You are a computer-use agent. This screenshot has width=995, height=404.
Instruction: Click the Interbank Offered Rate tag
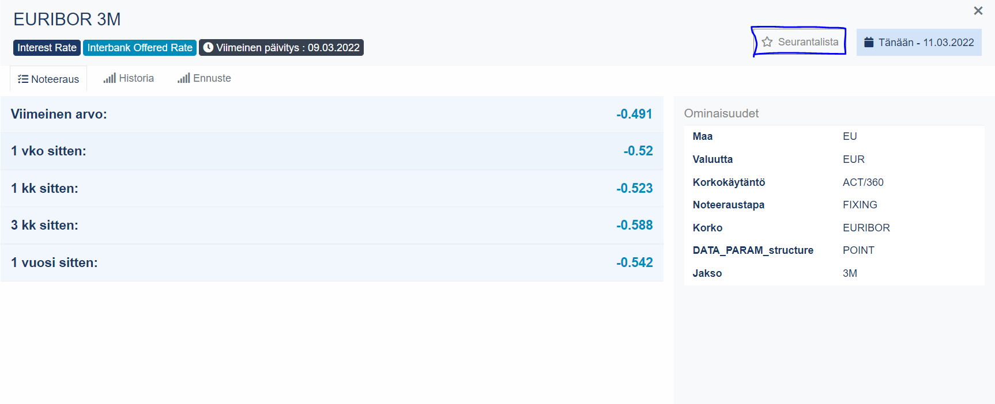(x=140, y=48)
